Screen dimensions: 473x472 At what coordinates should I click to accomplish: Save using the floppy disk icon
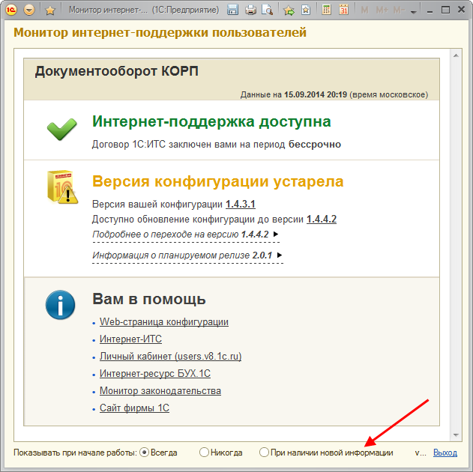point(232,10)
